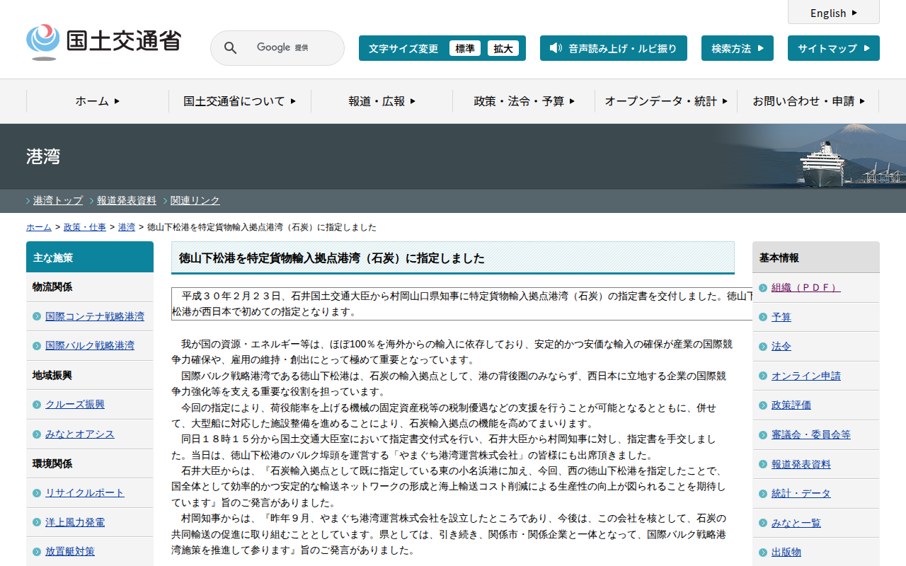Image resolution: width=906 pixels, height=566 pixels.
Task: Click the speaker icon for 音声読み上げ
Action: [556, 48]
